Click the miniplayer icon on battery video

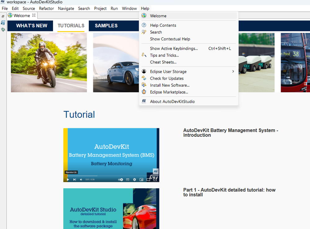tap(142, 180)
